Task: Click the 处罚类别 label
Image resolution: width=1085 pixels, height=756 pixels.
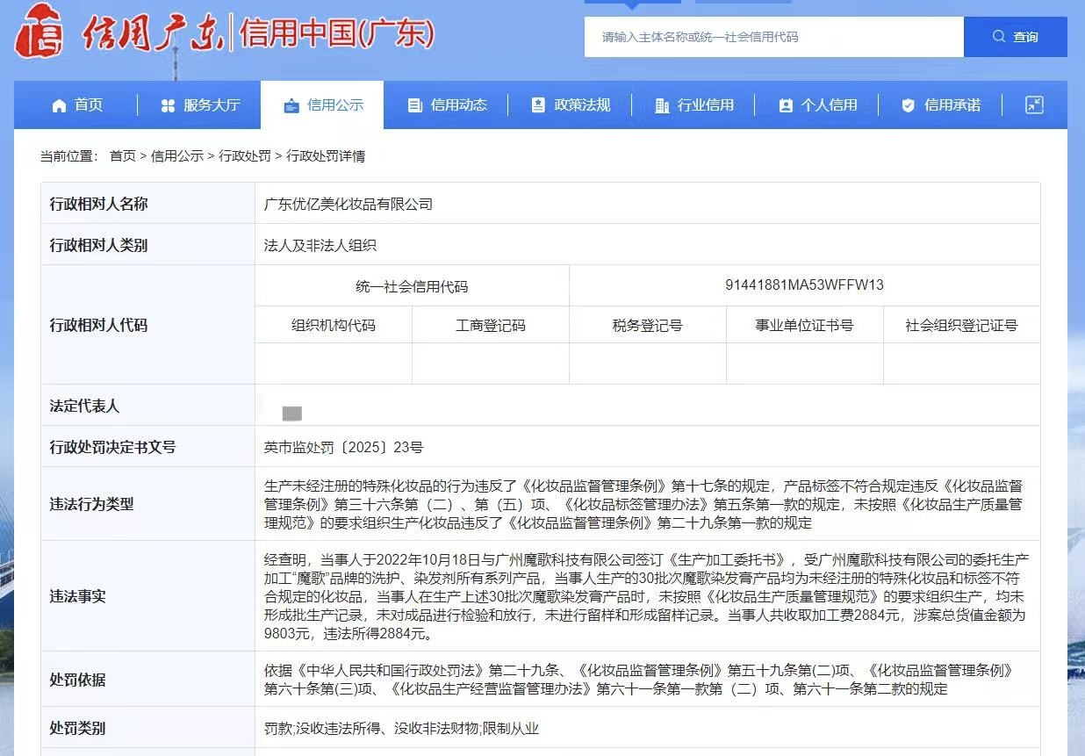Action: (77, 728)
